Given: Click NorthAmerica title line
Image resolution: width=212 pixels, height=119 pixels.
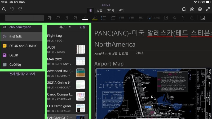Looking at the screenshot, I should tap(115, 44).
